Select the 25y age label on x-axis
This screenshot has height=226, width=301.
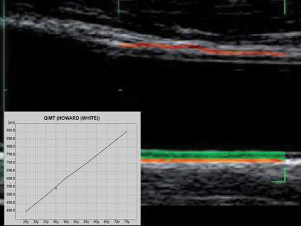coord(26,222)
